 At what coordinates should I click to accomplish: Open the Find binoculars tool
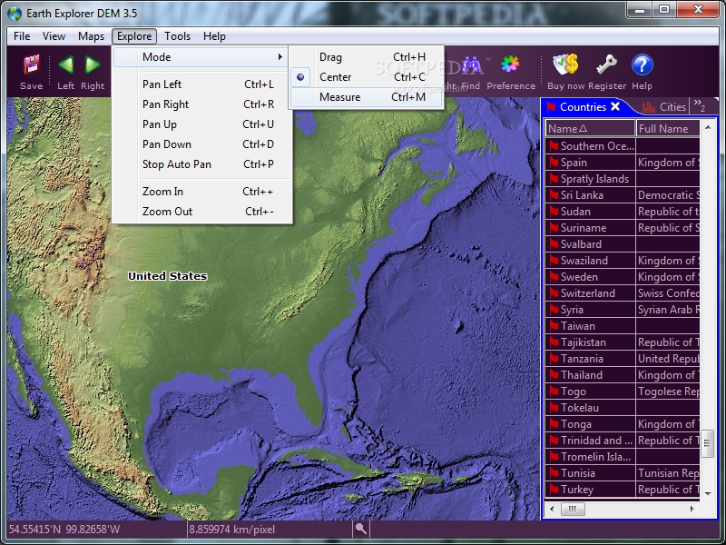(471, 65)
